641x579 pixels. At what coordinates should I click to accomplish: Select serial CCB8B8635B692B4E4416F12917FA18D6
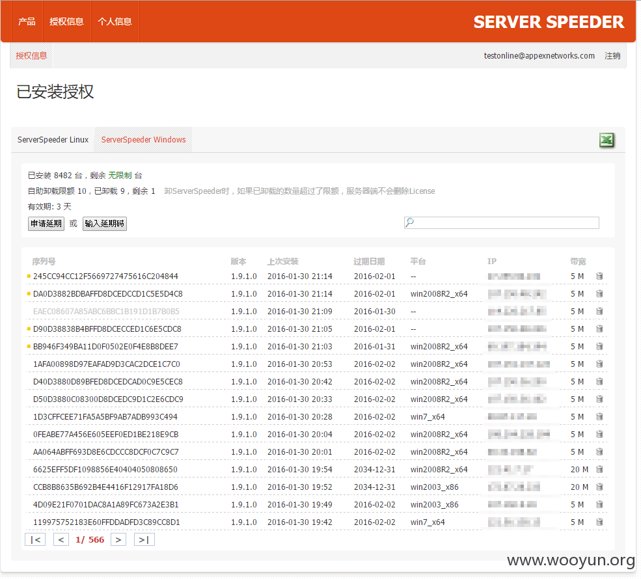(x=105, y=487)
